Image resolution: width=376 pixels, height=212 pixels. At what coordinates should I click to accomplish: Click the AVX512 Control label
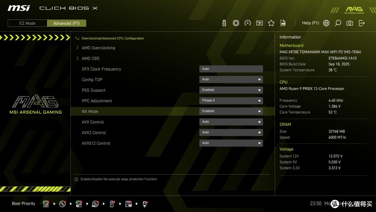click(96, 143)
